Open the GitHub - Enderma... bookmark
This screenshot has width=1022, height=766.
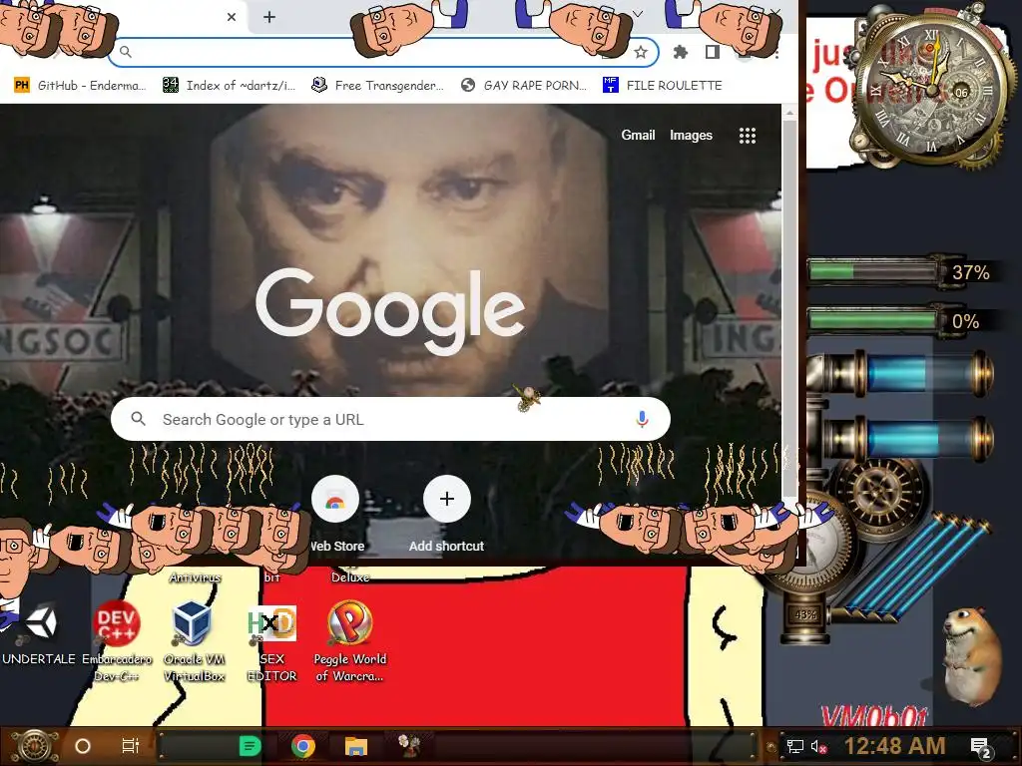pyautogui.click(x=80, y=86)
